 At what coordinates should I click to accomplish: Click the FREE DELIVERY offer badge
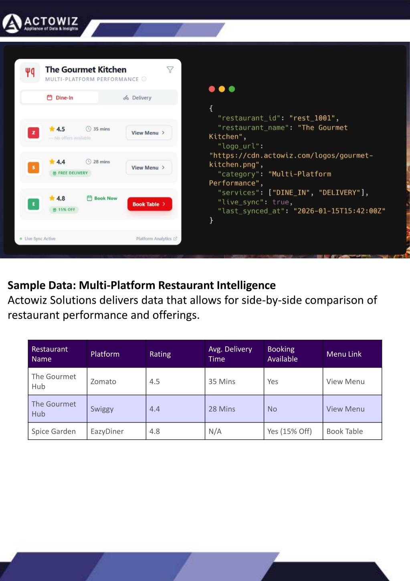point(70,173)
